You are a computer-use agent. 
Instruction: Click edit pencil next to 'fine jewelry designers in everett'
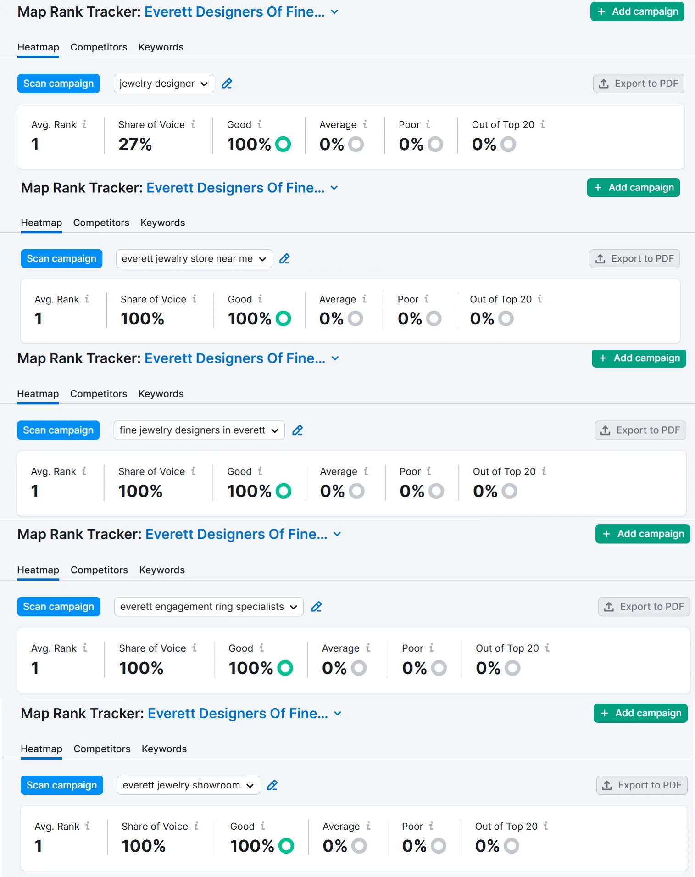pyautogui.click(x=297, y=430)
